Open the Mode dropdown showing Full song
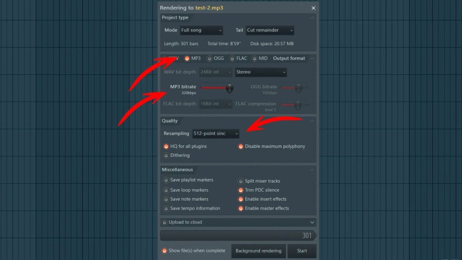This screenshot has width=462, height=260. click(201, 30)
